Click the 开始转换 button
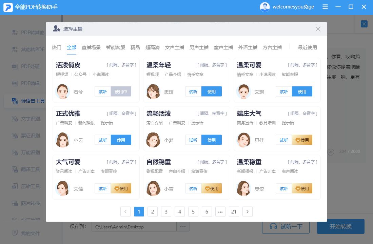 [341, 226]
